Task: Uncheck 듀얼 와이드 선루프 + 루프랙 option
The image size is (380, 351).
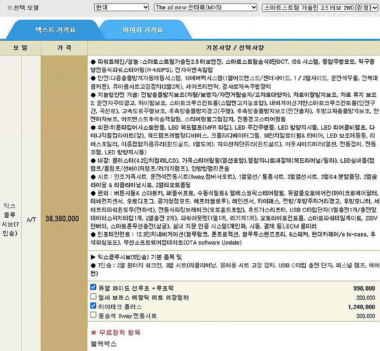Action: pos(93,287)
